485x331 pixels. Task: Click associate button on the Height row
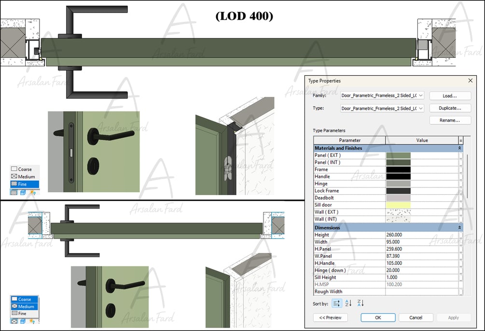click(460, 235)
